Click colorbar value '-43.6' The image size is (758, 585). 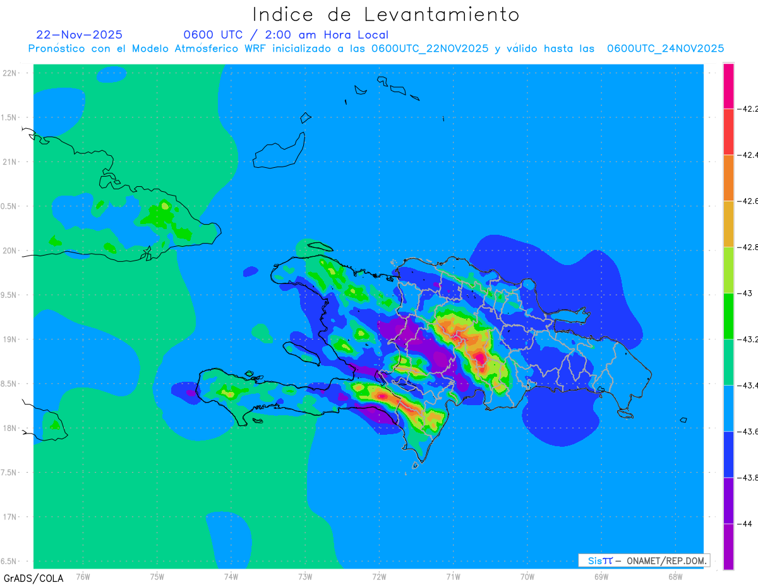749,431
